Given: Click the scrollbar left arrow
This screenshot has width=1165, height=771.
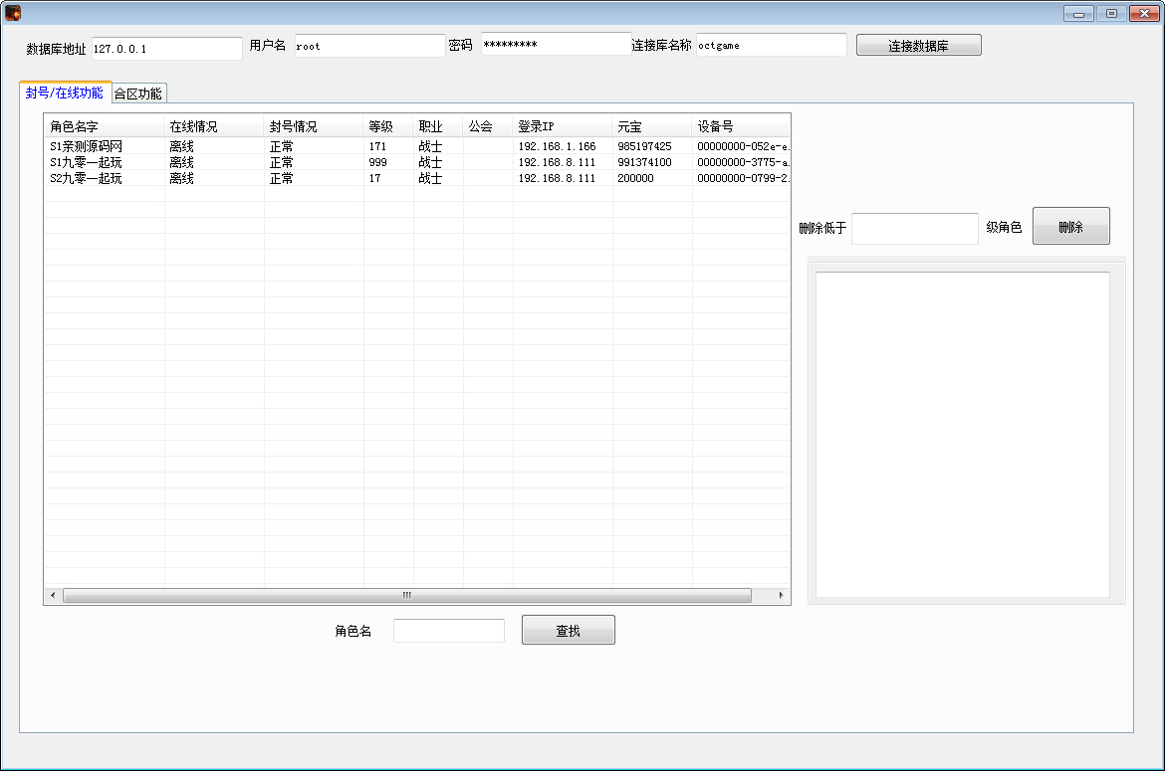Looking at the screenshot, I should click(x=53, y=595).
